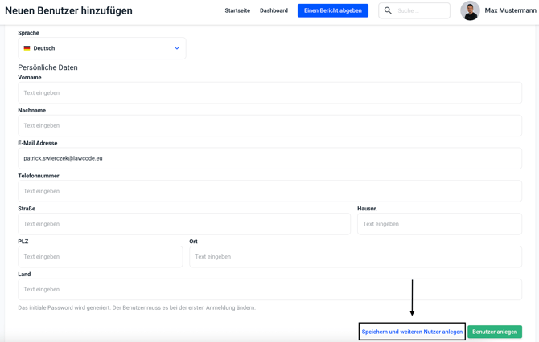Click the German flag icon
Image resolution: width=539 pixels, height=342 pixels.
tap(27, 48)
